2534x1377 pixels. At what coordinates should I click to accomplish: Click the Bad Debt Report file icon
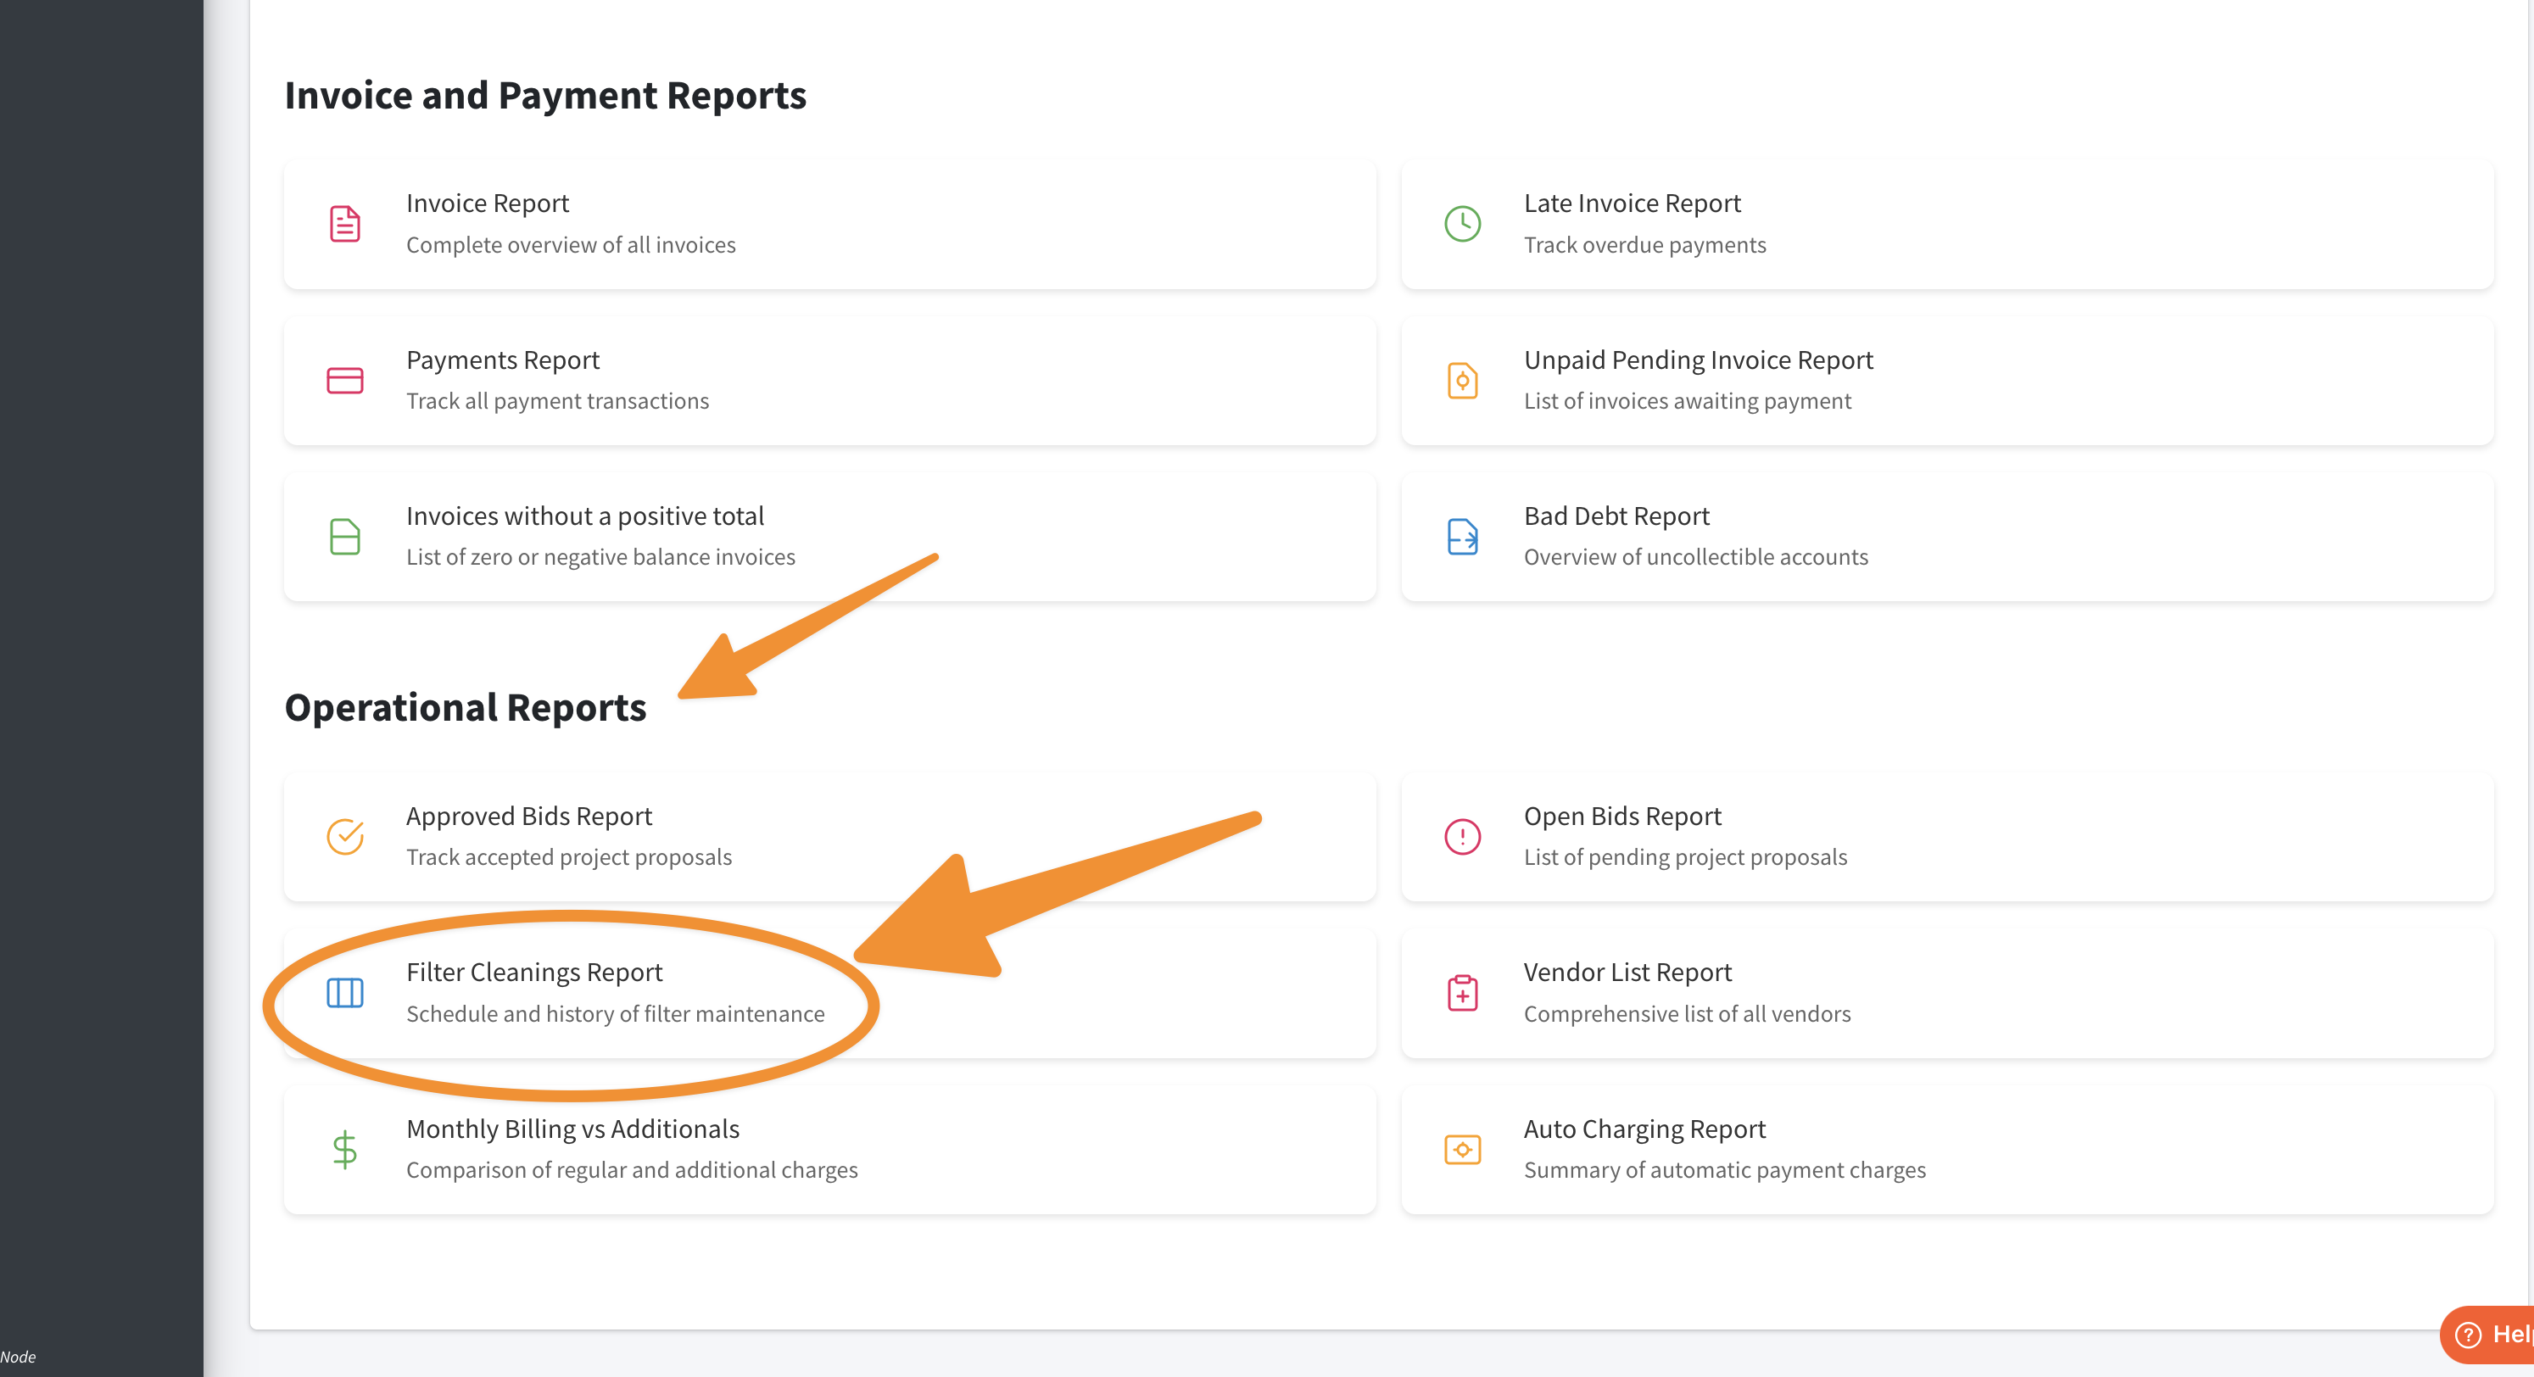(x=1462, y=537)
